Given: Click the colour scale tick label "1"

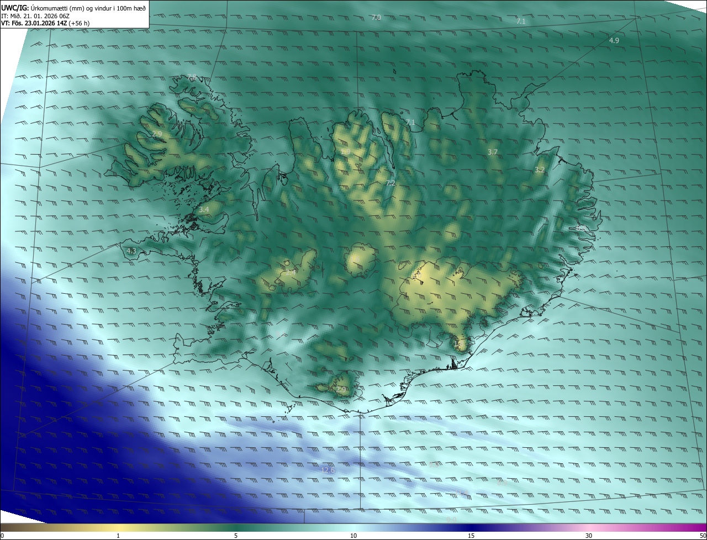Looking at the screenshot, I should pos(118,536).
